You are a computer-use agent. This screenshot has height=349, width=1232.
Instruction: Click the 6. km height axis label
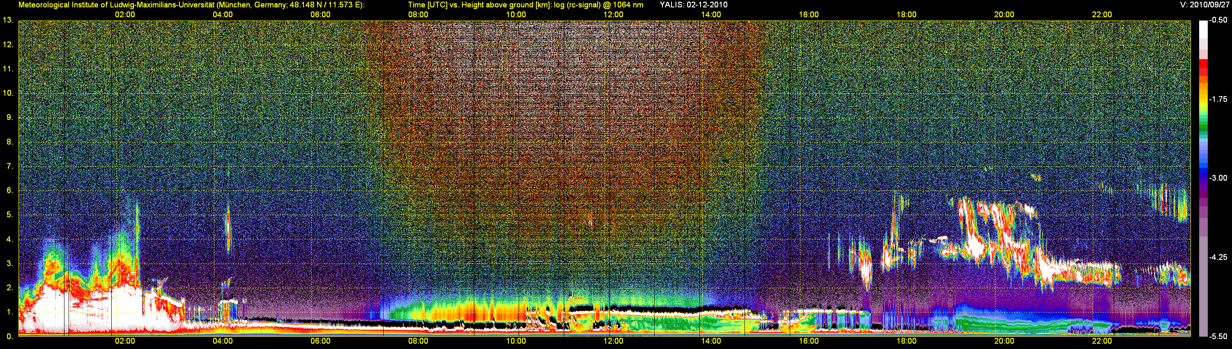(x=9, y=190)
